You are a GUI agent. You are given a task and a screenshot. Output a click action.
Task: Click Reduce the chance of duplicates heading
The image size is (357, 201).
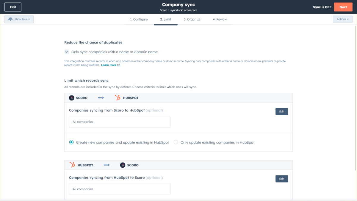pyautogui.click(x=93, y=42)
